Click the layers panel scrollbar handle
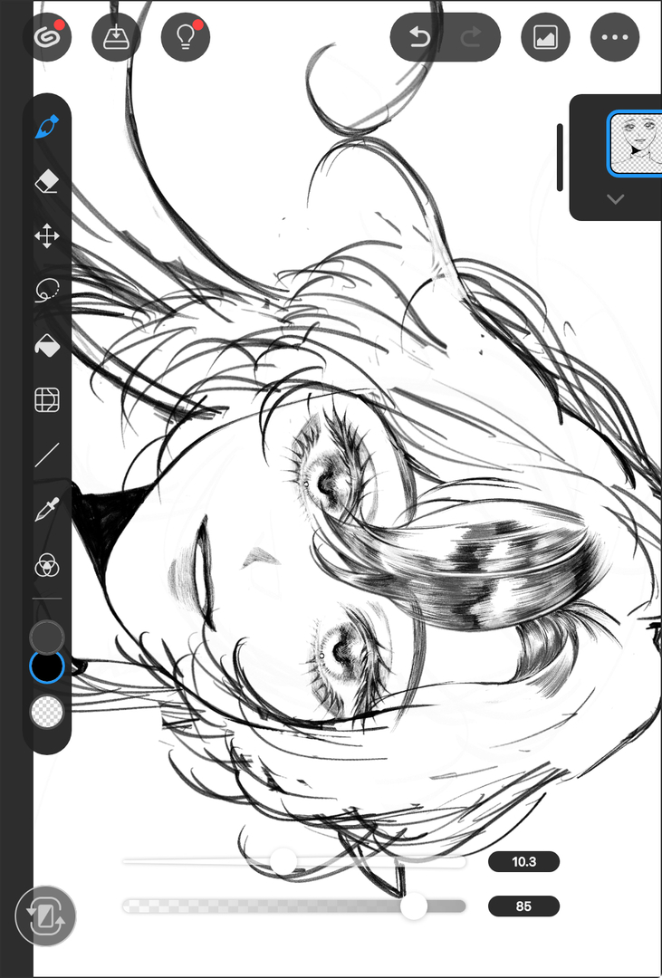 (x=560, y=158)
